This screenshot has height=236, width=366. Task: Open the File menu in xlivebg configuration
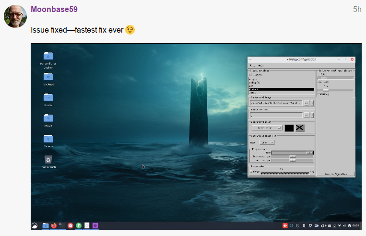tap(252, 66)
